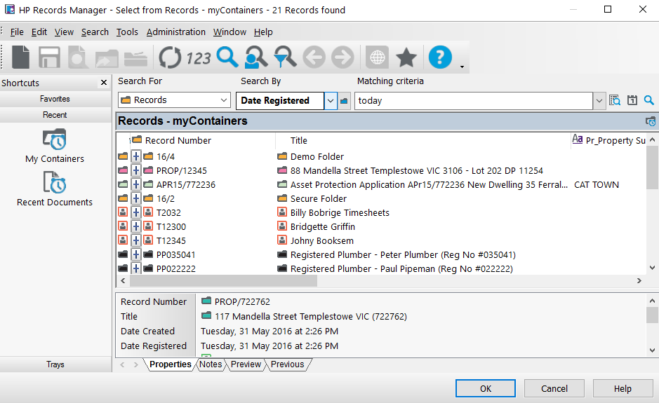Click the filter search funnel icon
Screen dimensions: 659x403
click(284, 57)
